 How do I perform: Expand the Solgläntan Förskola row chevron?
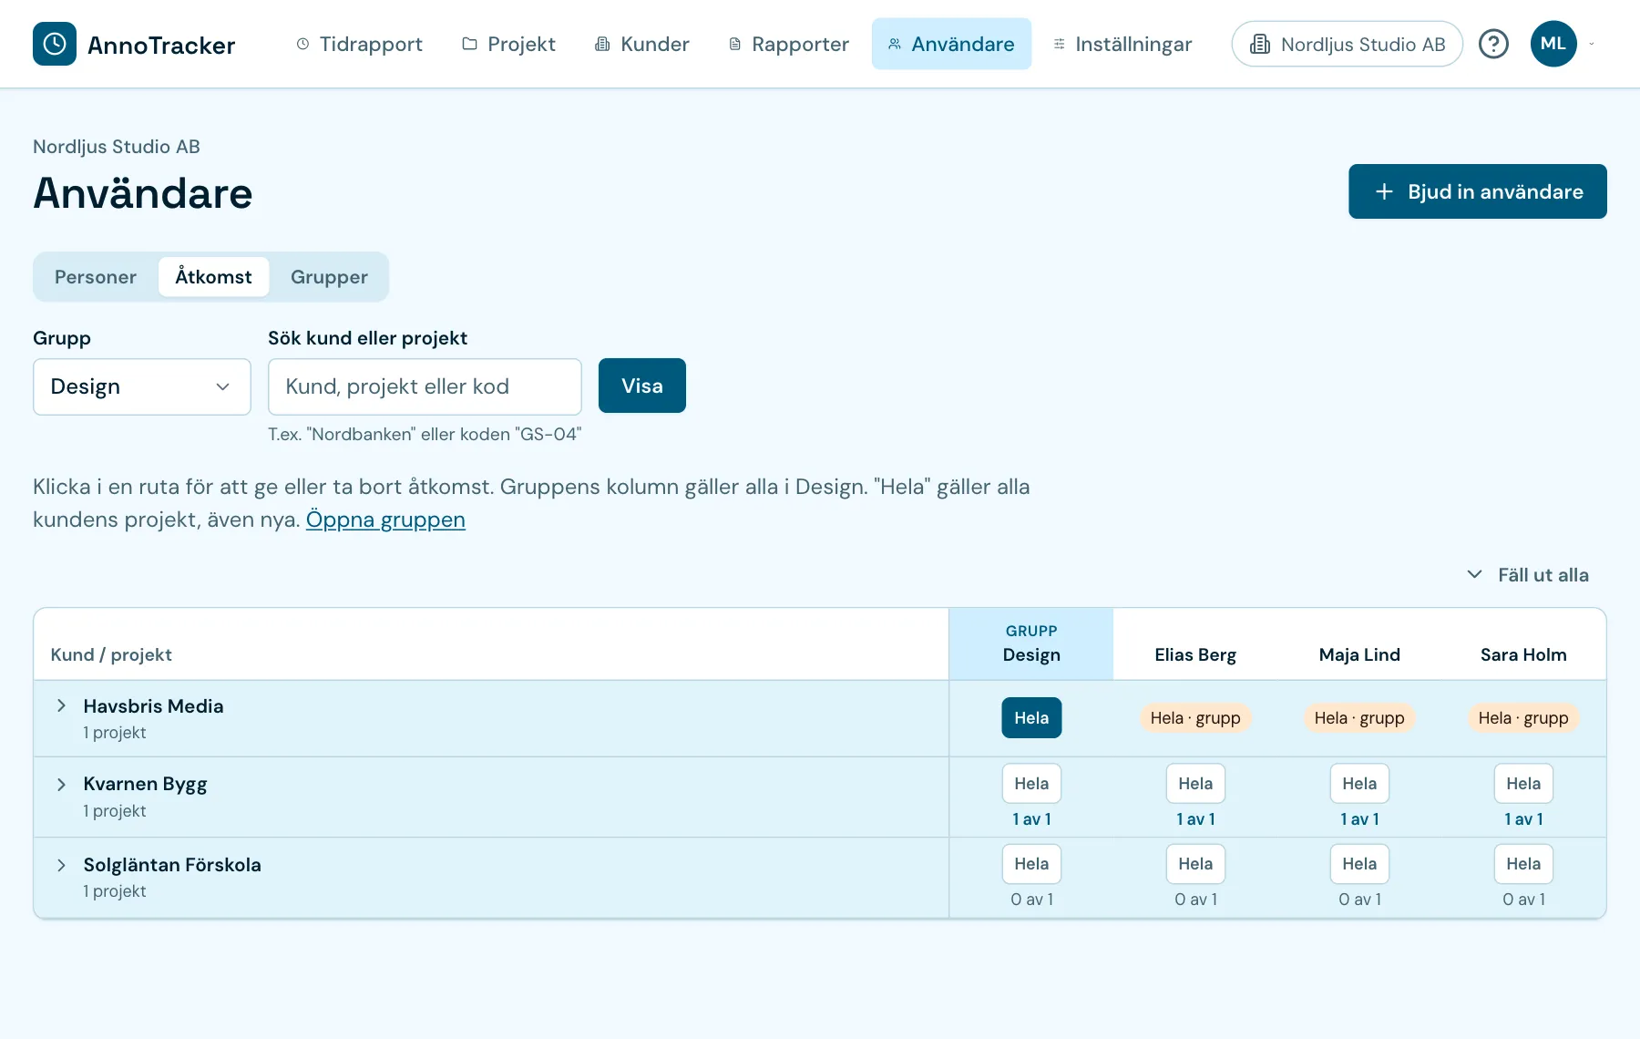pyautogui.click(x=61, y=865)
